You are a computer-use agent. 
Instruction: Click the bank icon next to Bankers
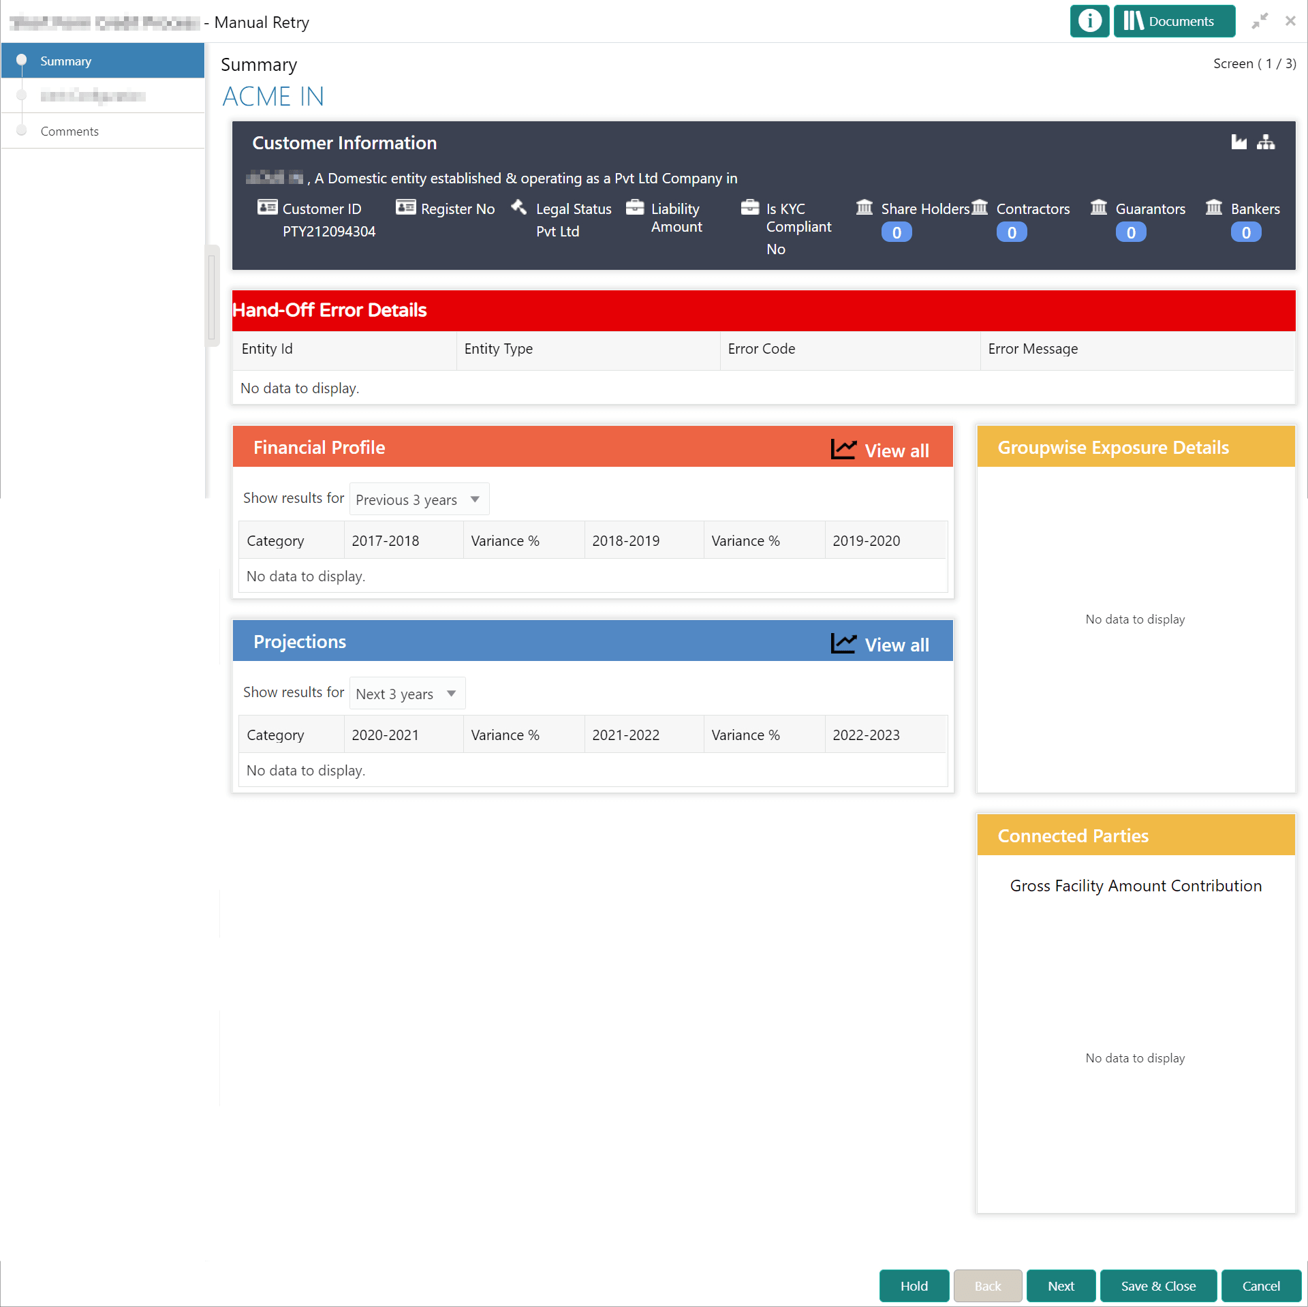click(x=1214, y=208)
